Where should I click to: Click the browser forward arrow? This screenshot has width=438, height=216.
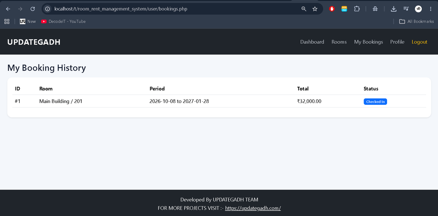tap(20, 9)
